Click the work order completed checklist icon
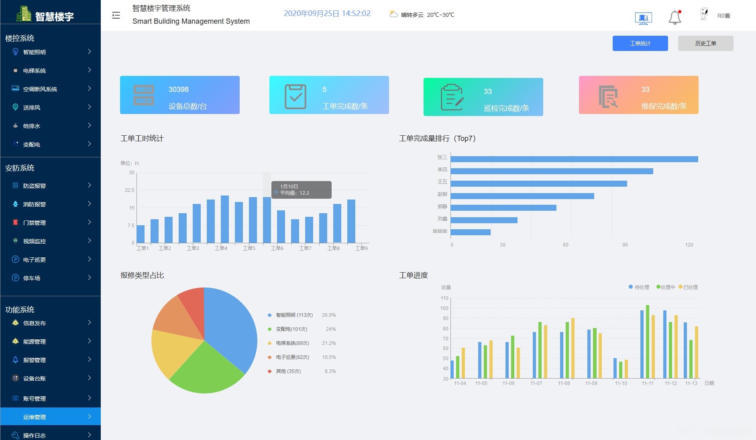The height and width of the screenshot is (440, 756). click(x=295, y=97)
